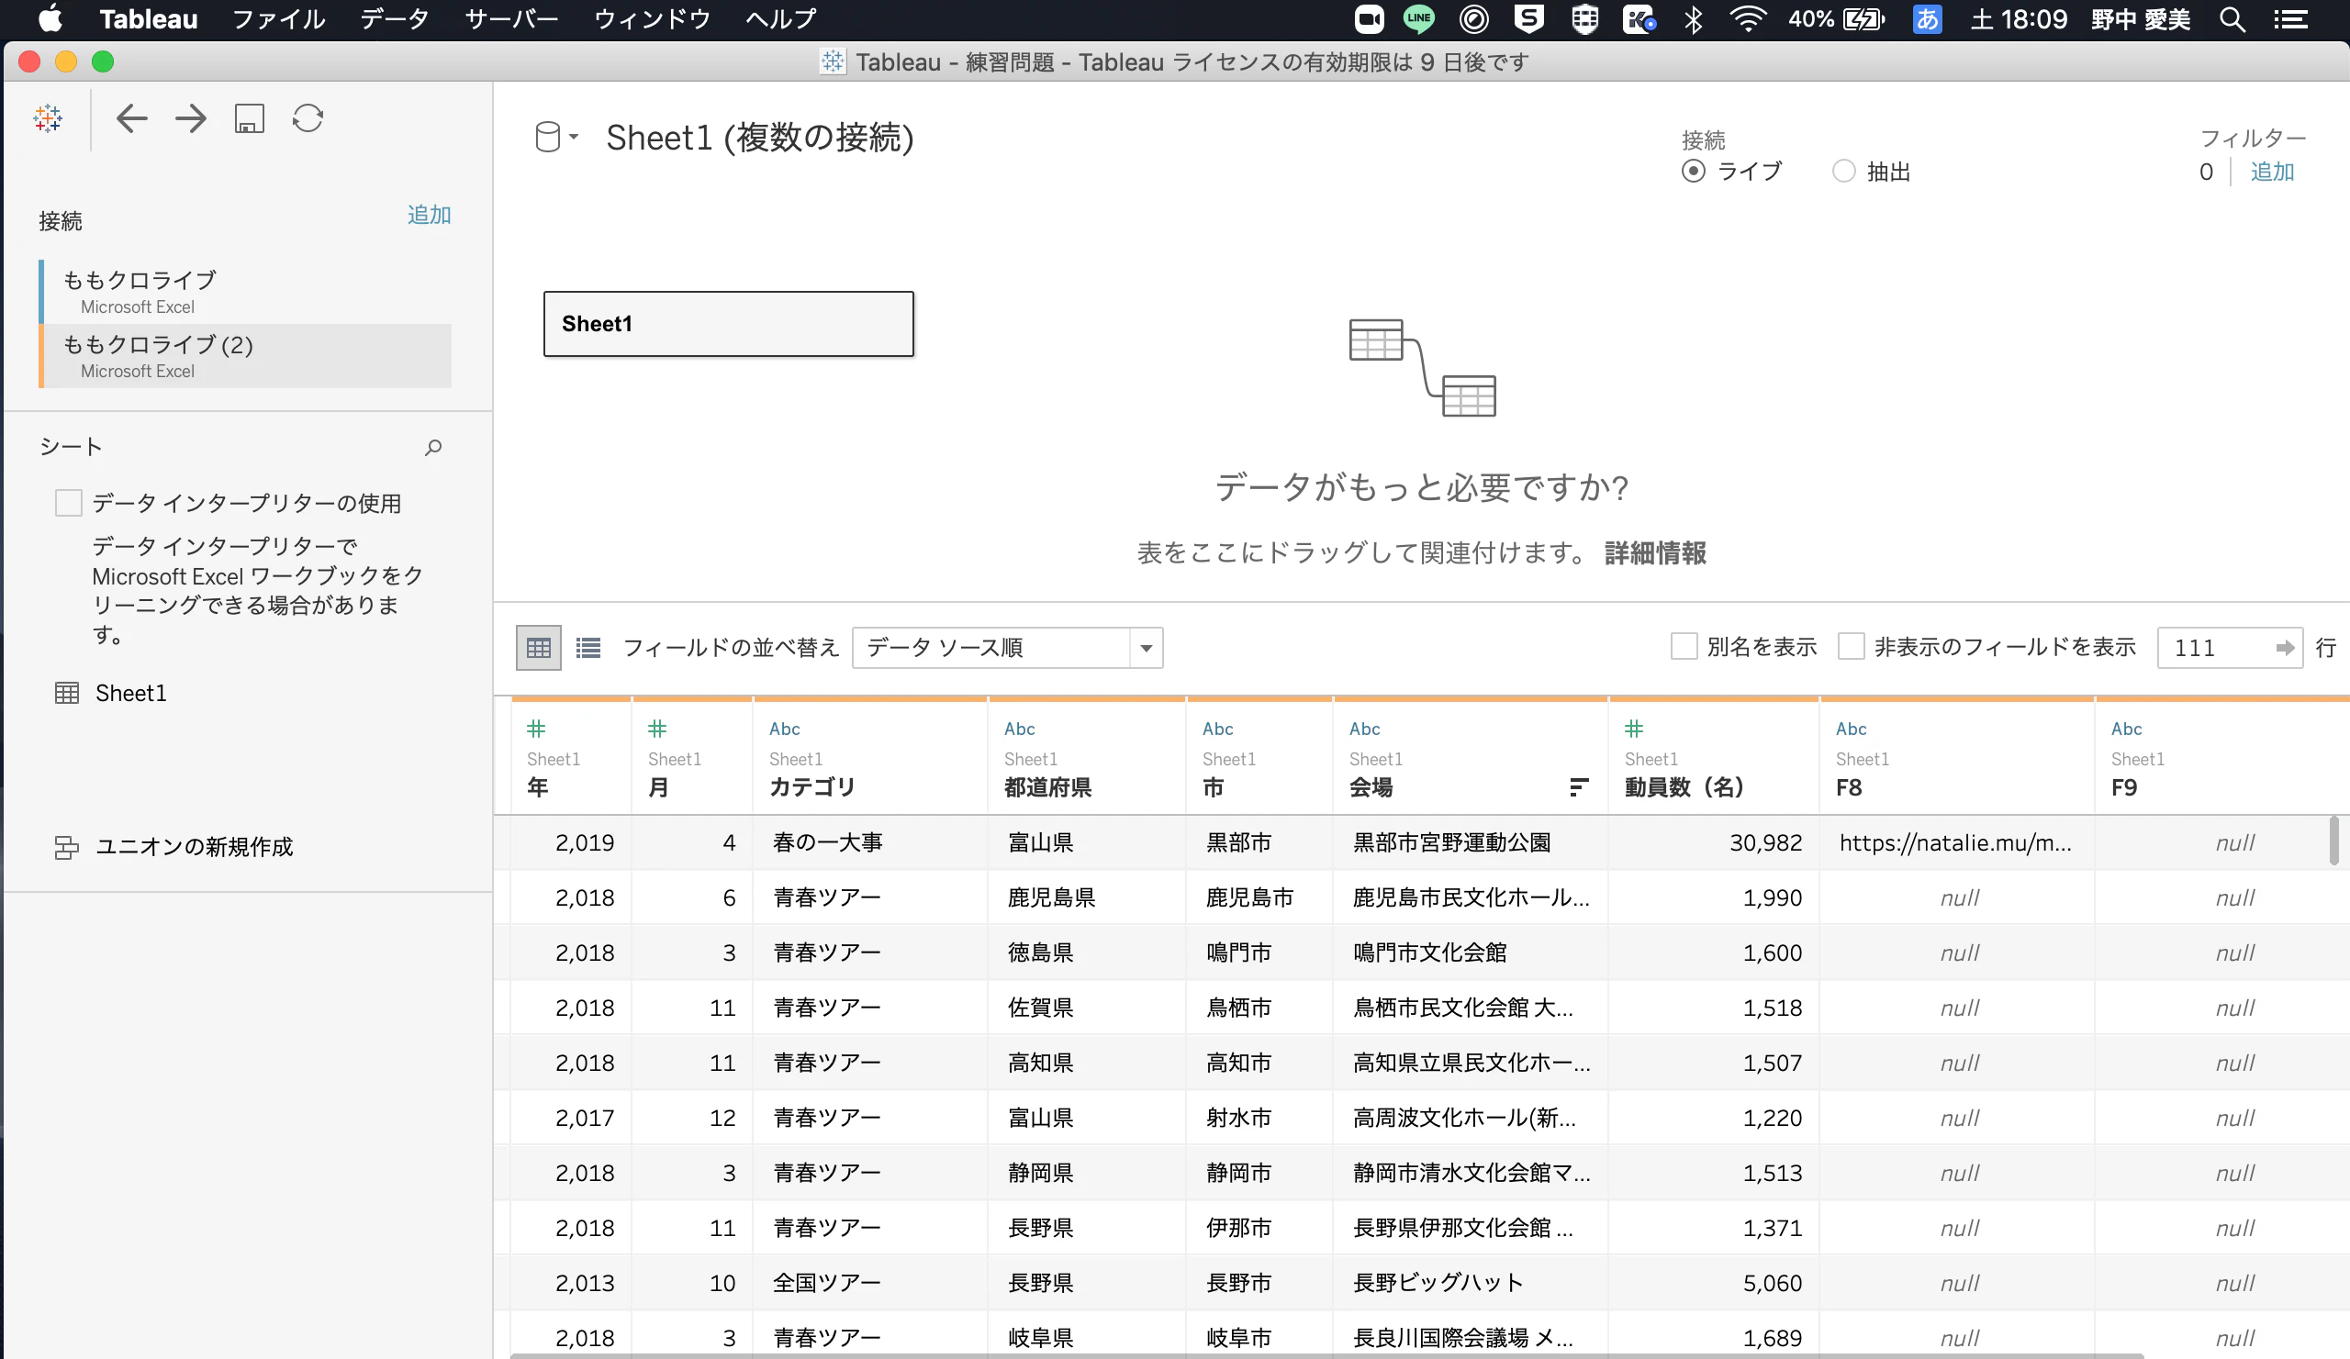Go forward with the right arrow icon
The image size is (2350, 1359).
190,118
